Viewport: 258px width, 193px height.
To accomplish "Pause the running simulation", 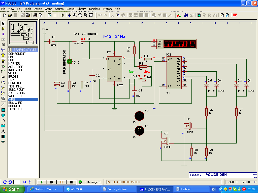I will [61, 182].
